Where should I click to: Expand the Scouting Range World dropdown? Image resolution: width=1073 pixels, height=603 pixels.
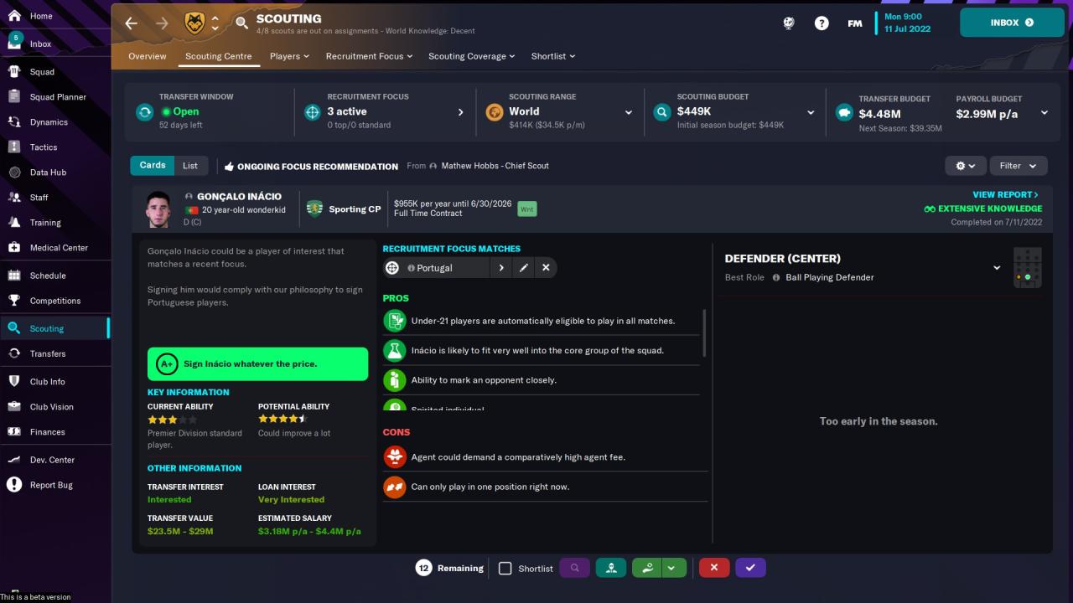[628, 112]
